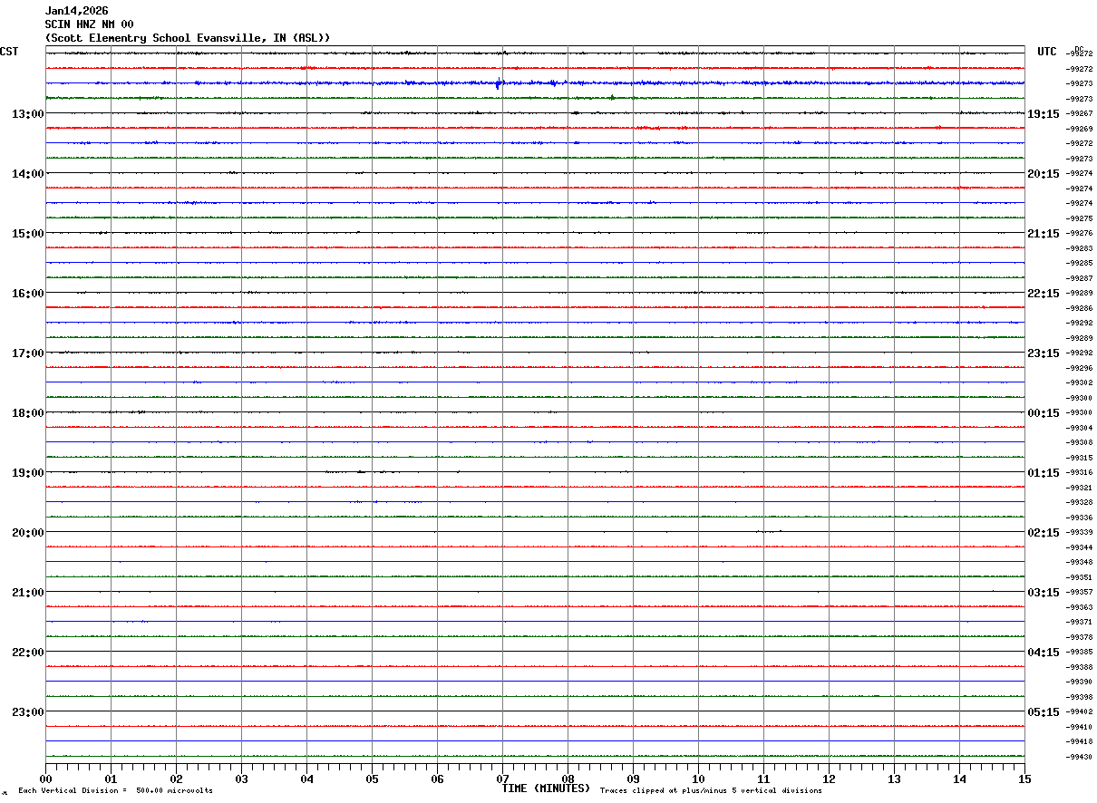Click the 17:00 CST time label
This screenshot has width=1097, height=803.
pos(27,353)
